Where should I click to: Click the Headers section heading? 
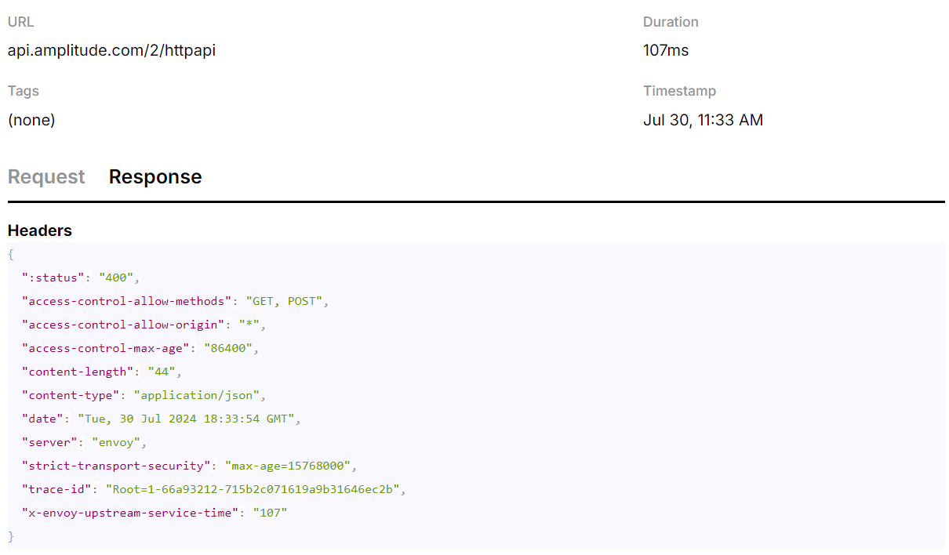tap(40, 230)
